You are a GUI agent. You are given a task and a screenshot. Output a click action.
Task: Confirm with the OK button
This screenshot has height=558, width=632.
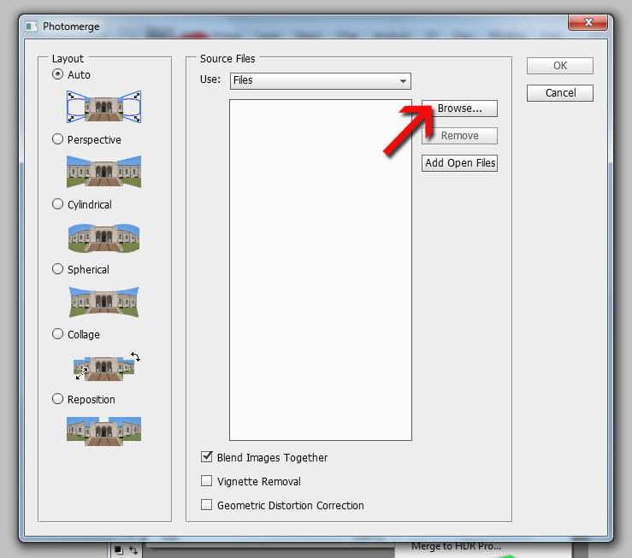tap(560, 66)
